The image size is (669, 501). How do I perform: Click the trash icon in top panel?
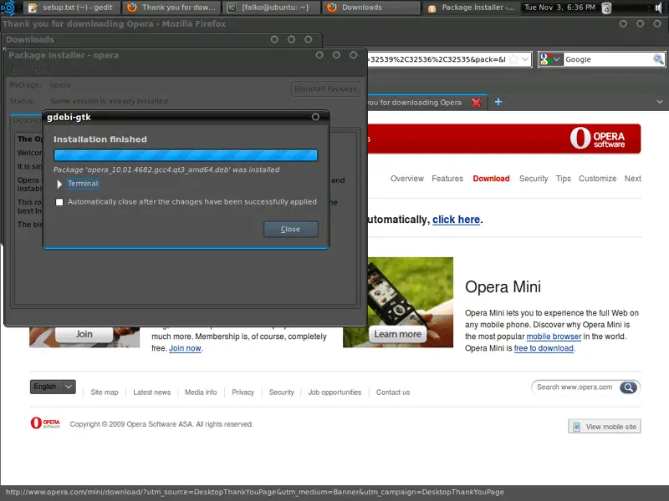[606, 8]
